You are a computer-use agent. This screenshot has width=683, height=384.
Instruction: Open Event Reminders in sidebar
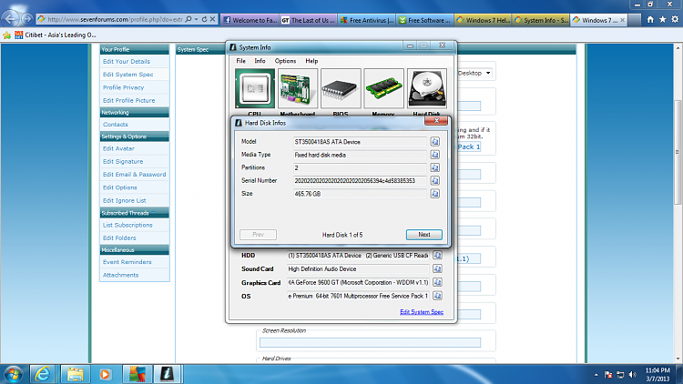tap(127, 262)
